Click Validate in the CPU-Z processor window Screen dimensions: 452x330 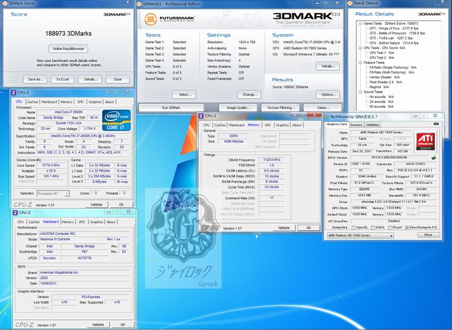point(96,205)
